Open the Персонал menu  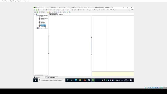tap(60, 10)
